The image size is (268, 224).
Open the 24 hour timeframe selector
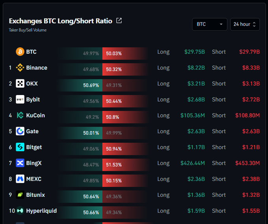(245, 24)
